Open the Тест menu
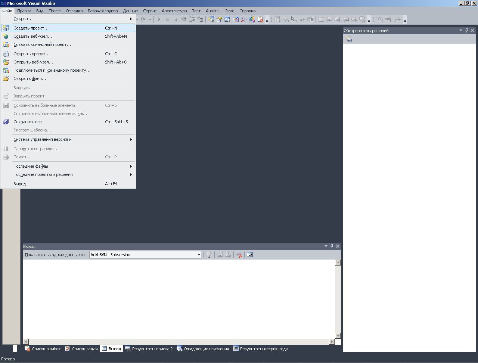This screenshot has height=363, width=478. pyautogui.click(x=196, y=11)
